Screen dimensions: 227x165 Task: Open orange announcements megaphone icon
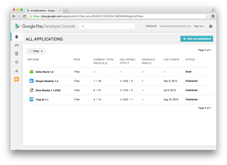click(x=17, y=79)
